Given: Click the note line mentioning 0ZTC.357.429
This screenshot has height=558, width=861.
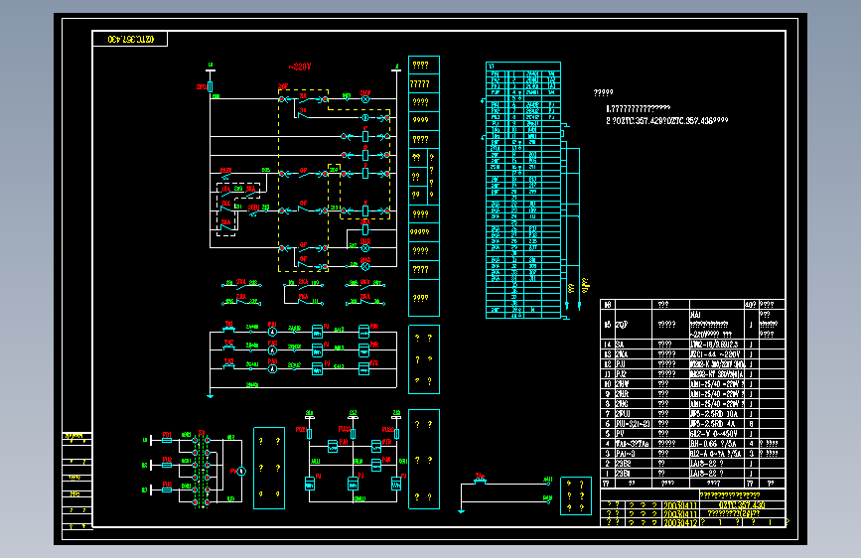Looking at the screenshot, I should (x=667, y=120).
